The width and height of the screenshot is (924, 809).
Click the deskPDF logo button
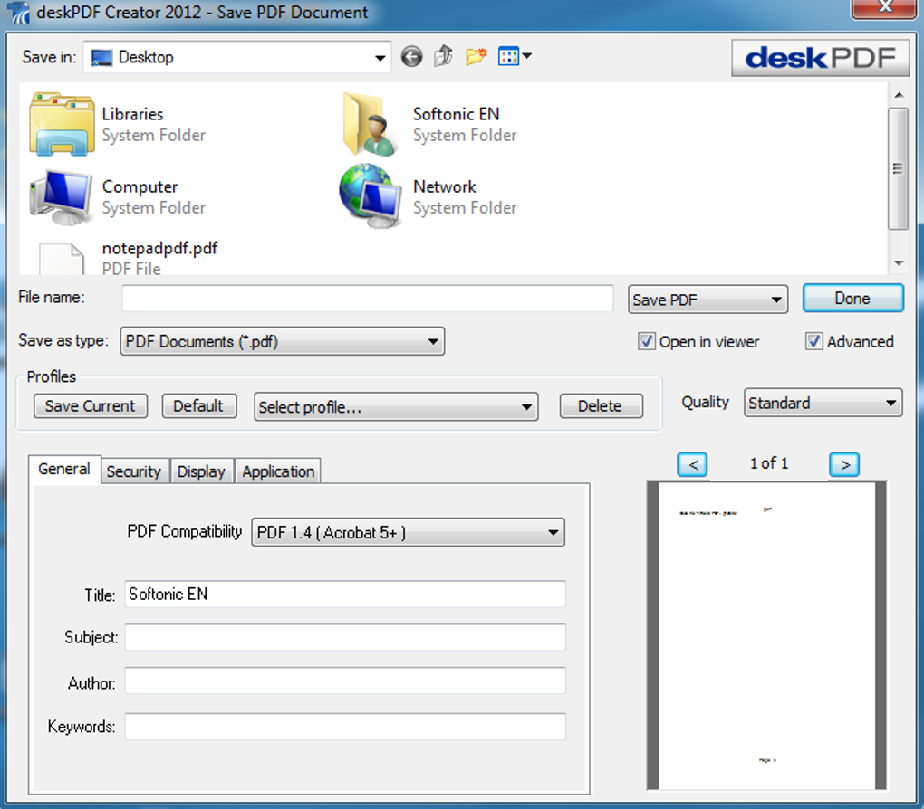coord(821,58)
